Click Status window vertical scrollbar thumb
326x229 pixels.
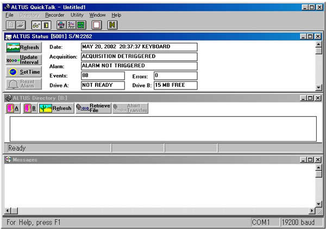(318, 51)
